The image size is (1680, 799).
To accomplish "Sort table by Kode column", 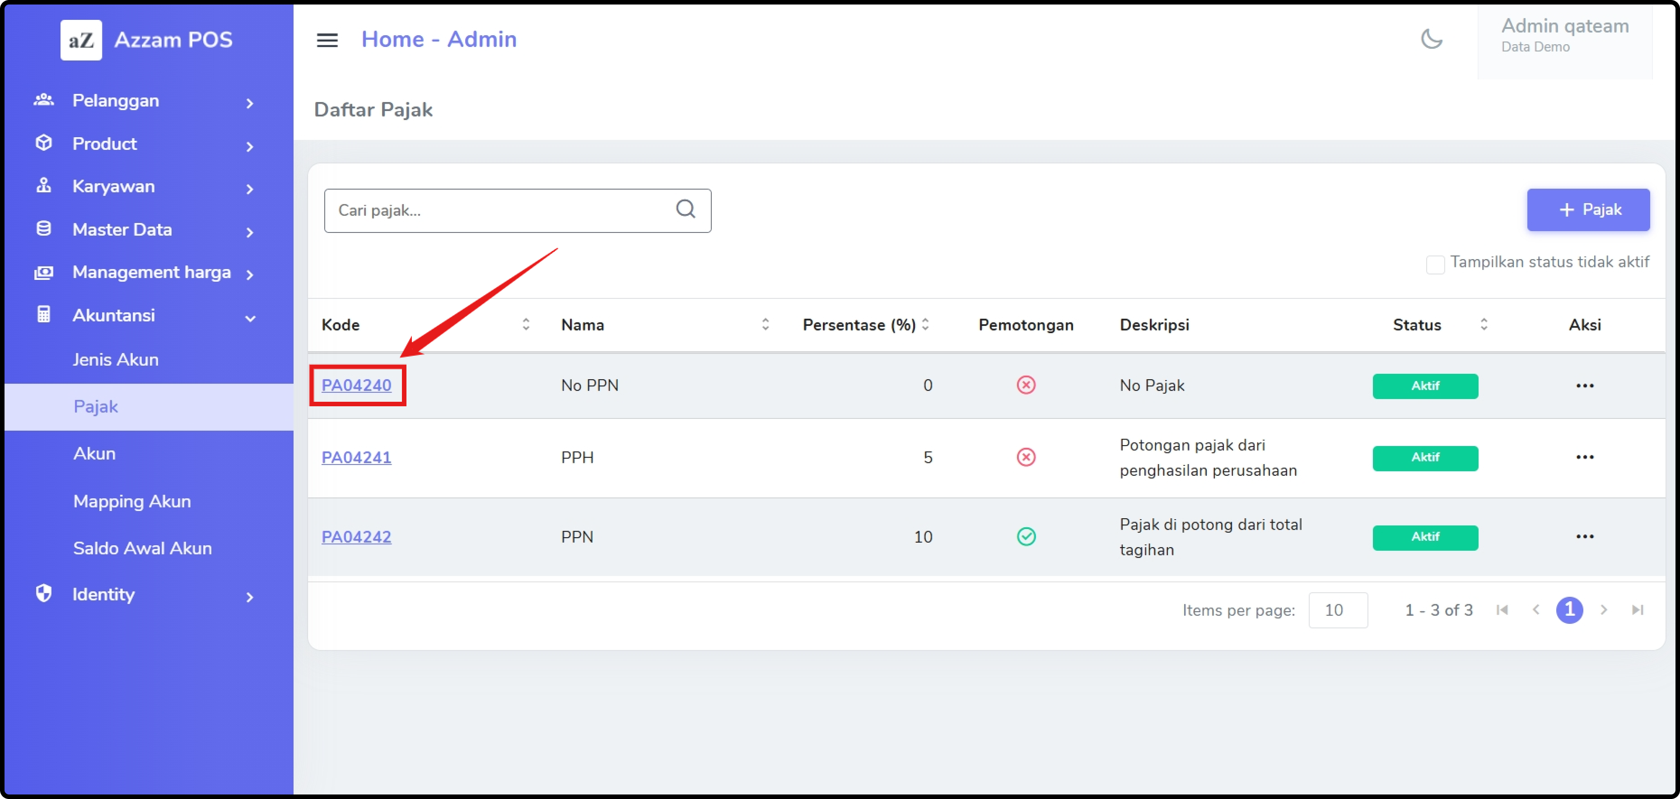I will click(x=526, y=325).
